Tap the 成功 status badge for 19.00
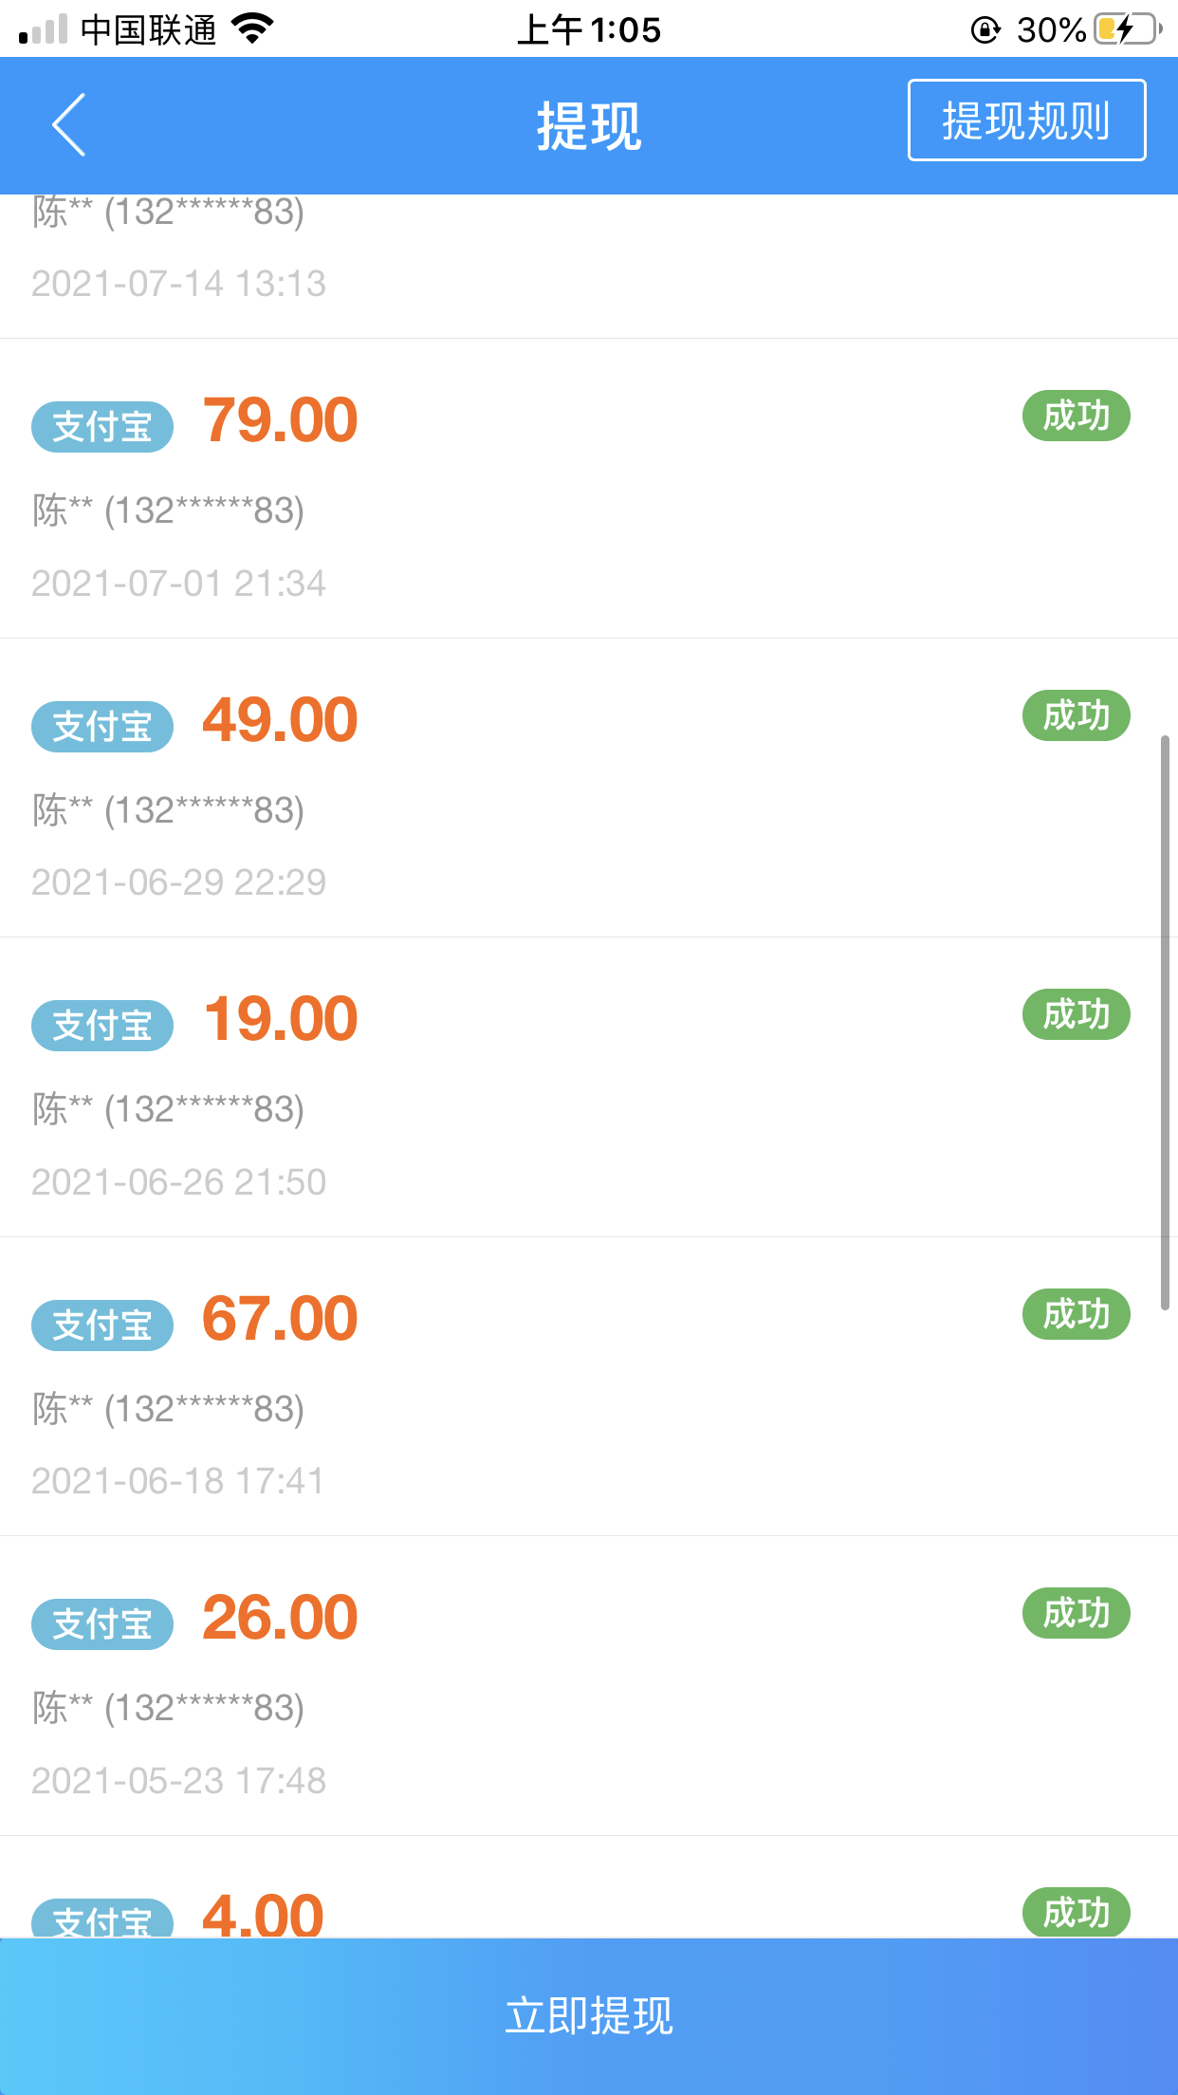This screenshot has height=2095, width=1178. [1076, 1014]
